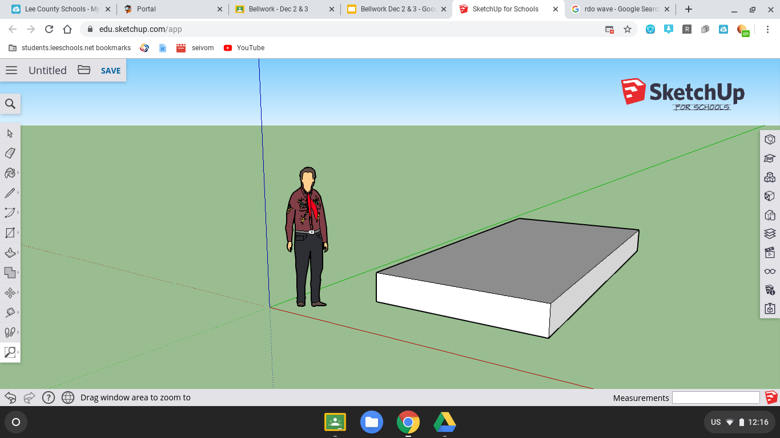
Task: Switch to the Bellwork - Dec 2 & 3 tab
Action: [x=278, y=9]
